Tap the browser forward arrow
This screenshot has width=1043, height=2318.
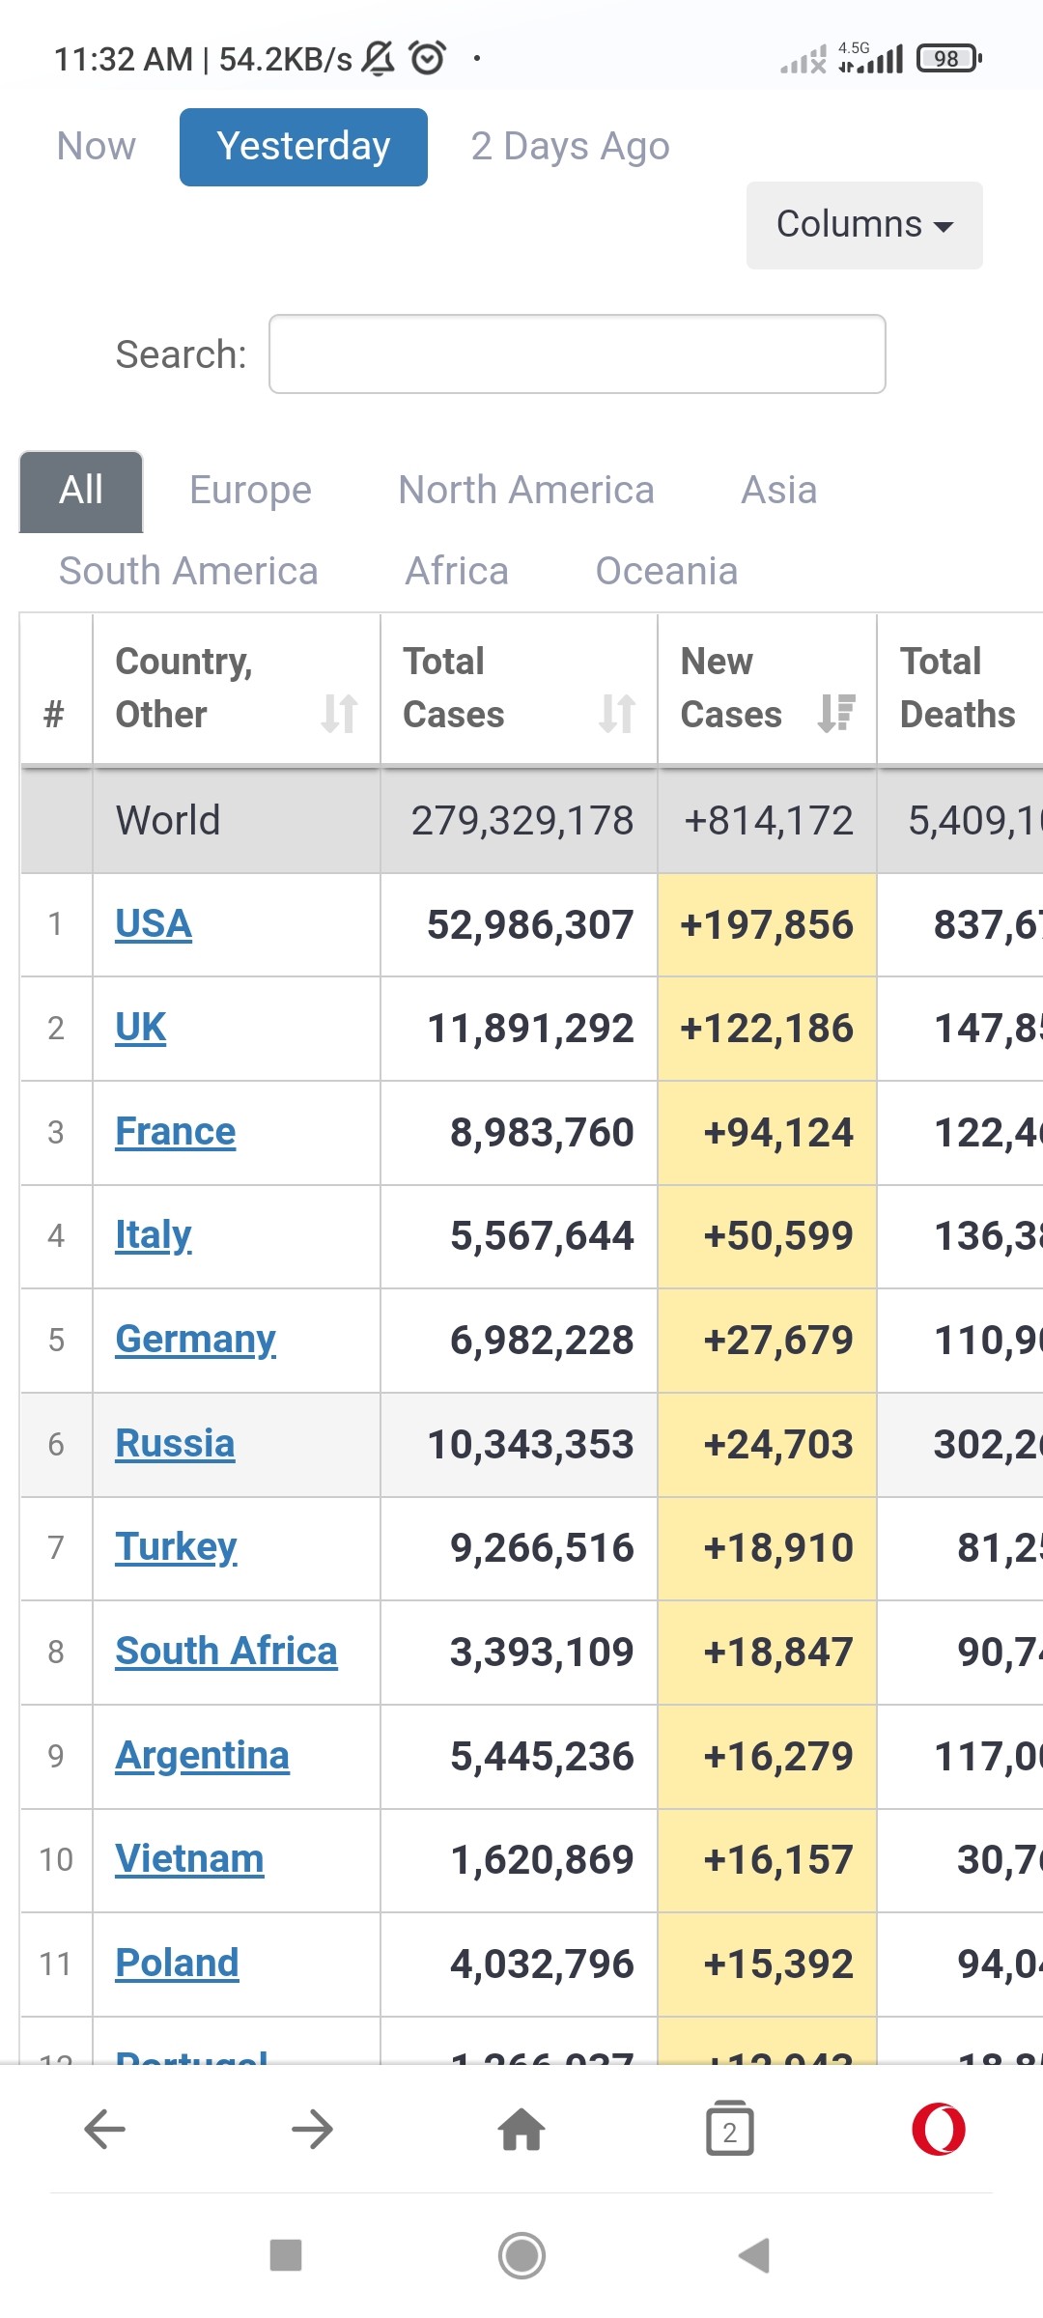313,2129
